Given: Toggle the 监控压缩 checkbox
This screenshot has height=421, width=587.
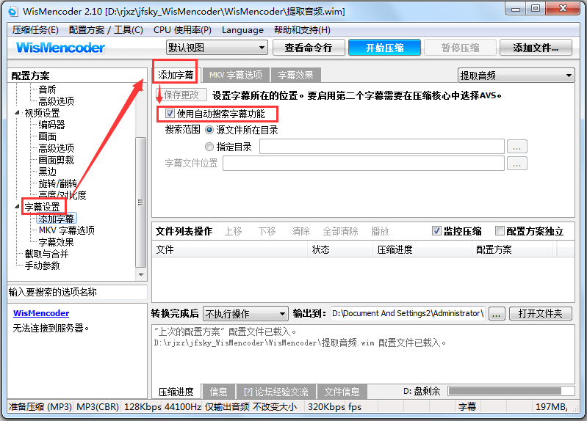Looking at the screenshot, I should point(436,231).
